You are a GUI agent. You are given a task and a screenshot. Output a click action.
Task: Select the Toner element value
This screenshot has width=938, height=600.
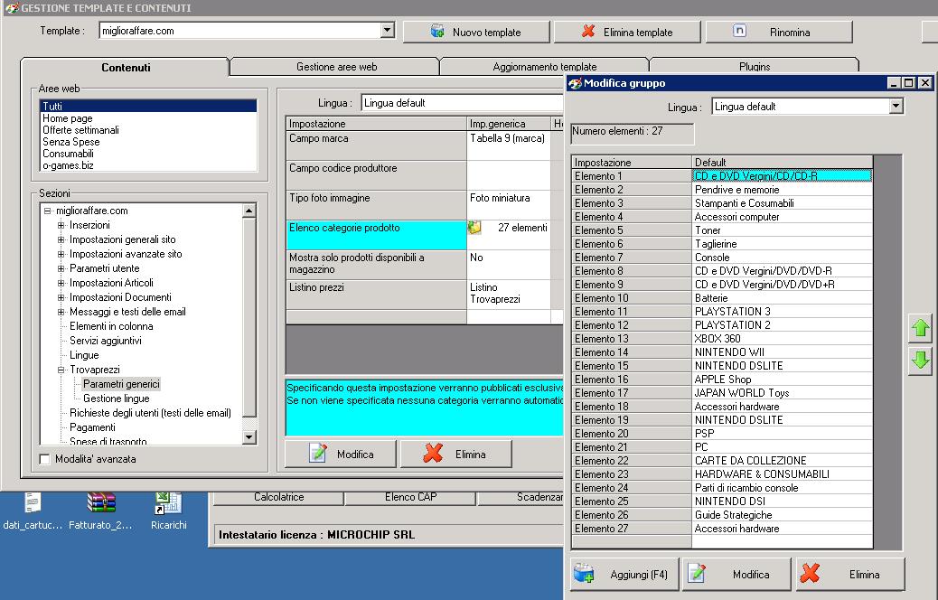pyautogui.click(x=782, y=230)
